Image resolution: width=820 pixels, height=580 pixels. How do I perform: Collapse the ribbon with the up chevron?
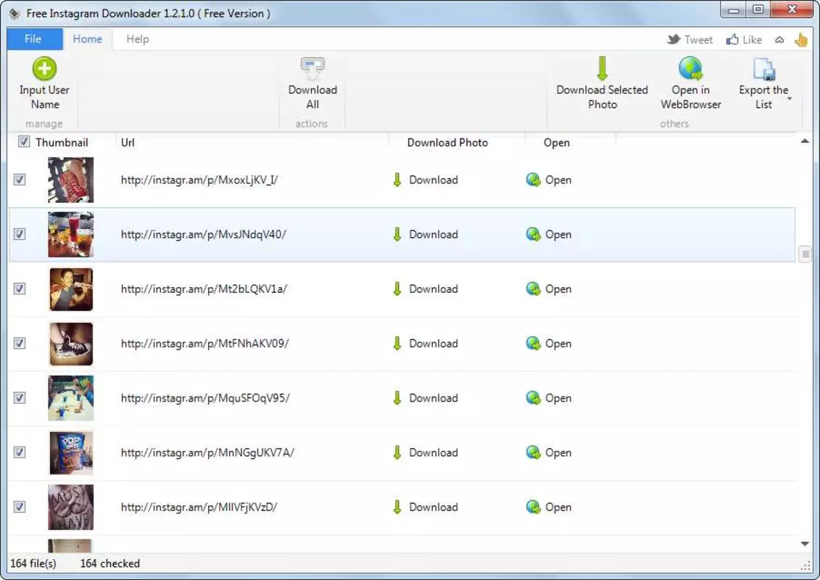[779, 40]
